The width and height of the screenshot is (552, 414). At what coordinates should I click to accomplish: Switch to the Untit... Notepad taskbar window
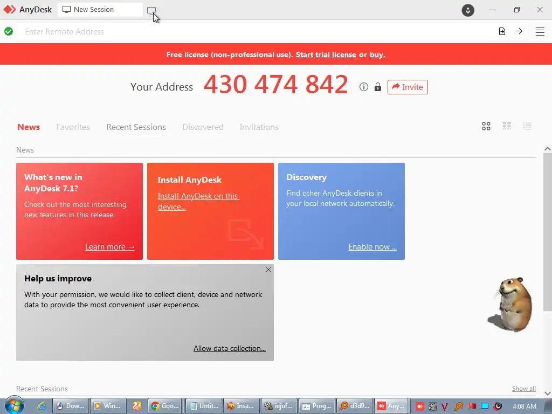coord(204,406)
